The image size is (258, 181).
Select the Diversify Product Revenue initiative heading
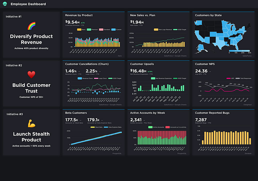point(31,39)
